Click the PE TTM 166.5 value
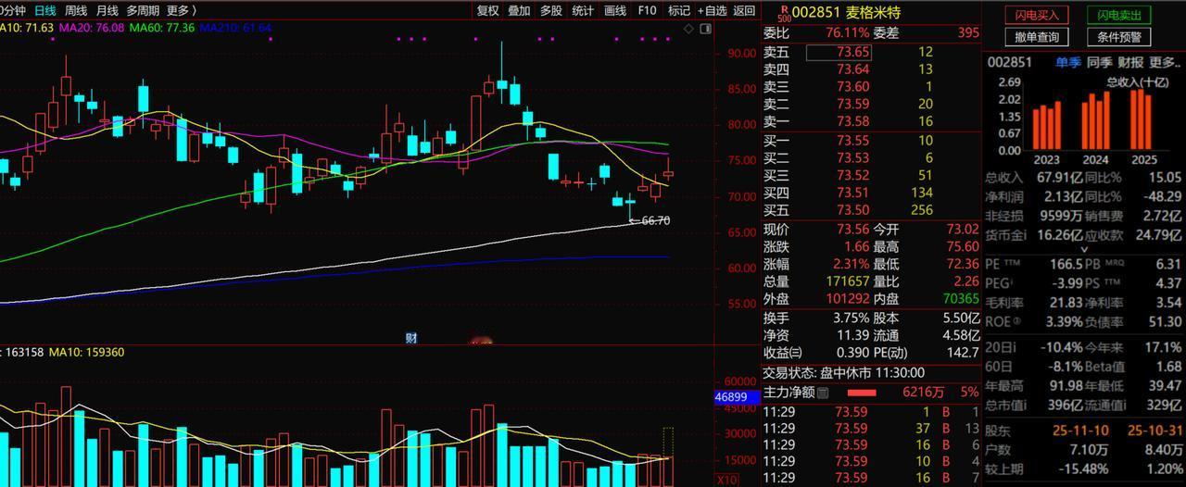Image resolution: width=1186 pixels, height=487 pixels. pos(1066,265)
